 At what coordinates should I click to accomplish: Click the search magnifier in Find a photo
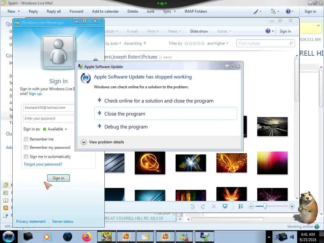(x=291, y=43)
